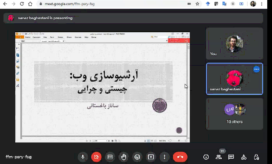The height and width of the screenshot is (164, 272).
Task: Leave the call
Action: click(x=180, y=157)
